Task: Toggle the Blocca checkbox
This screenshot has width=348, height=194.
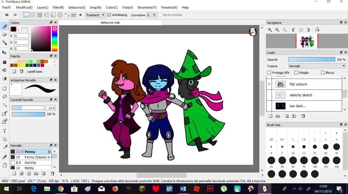Action: [323, 72]
